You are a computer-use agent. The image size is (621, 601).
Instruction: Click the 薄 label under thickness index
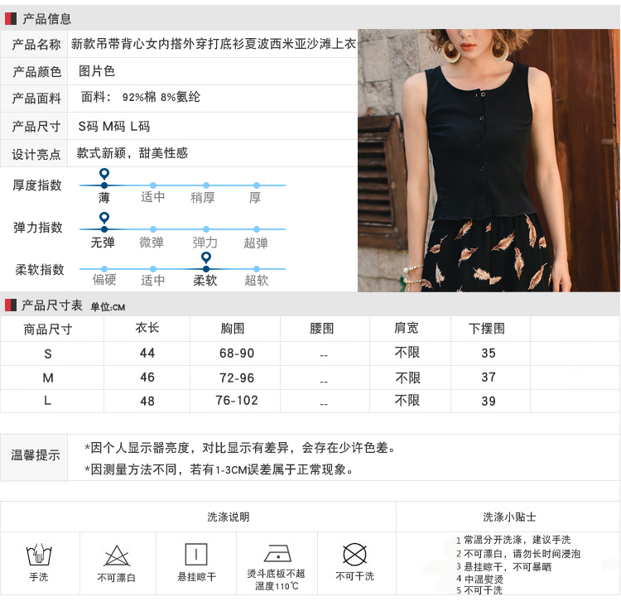tap(104, 198)
